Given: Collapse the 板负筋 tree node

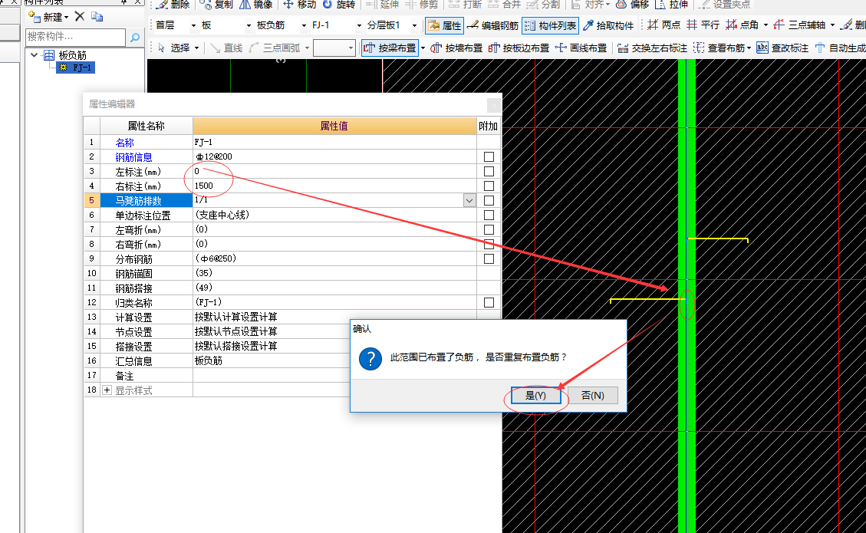Looking at the screenshot, I should (x=35, y=55).
